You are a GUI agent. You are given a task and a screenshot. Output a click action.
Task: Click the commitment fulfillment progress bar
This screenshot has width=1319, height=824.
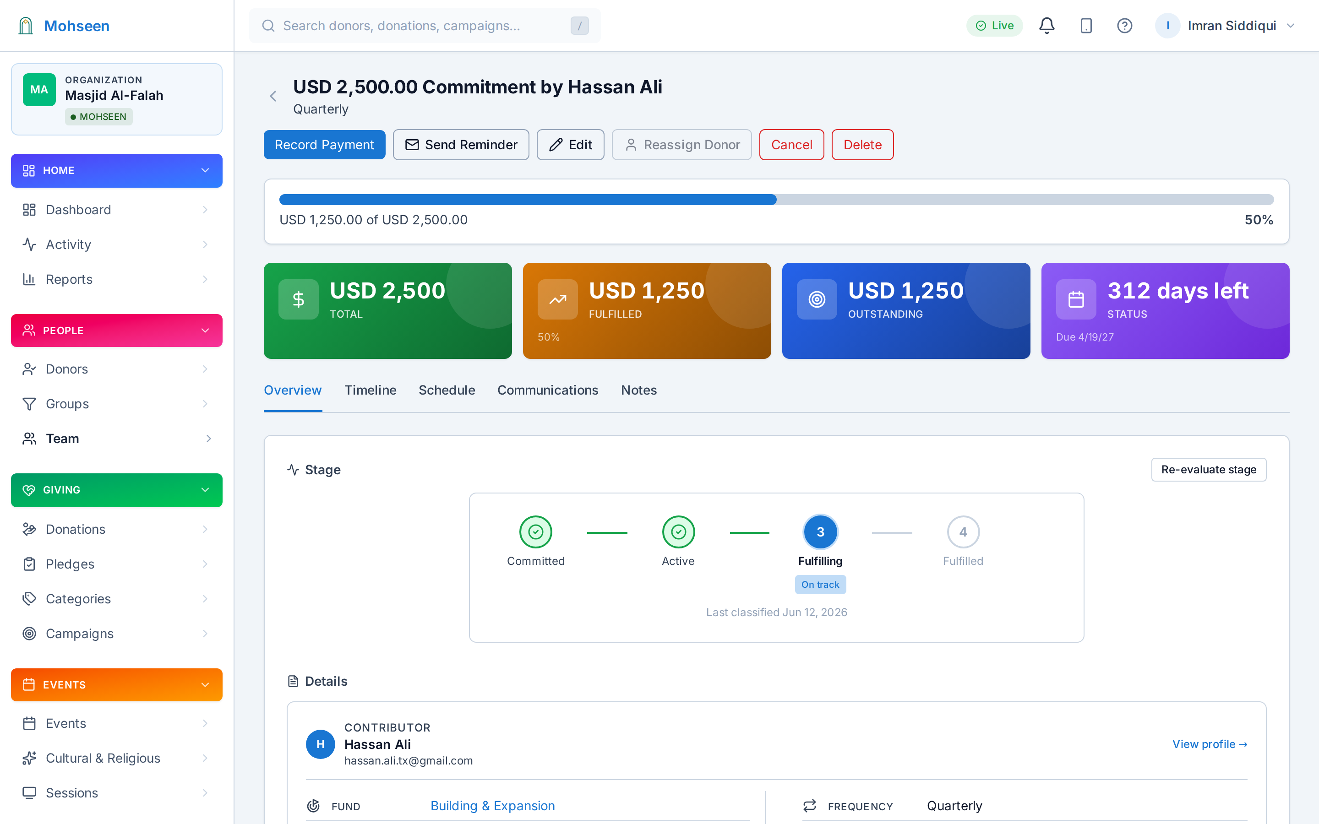click(x=776, y=200)
